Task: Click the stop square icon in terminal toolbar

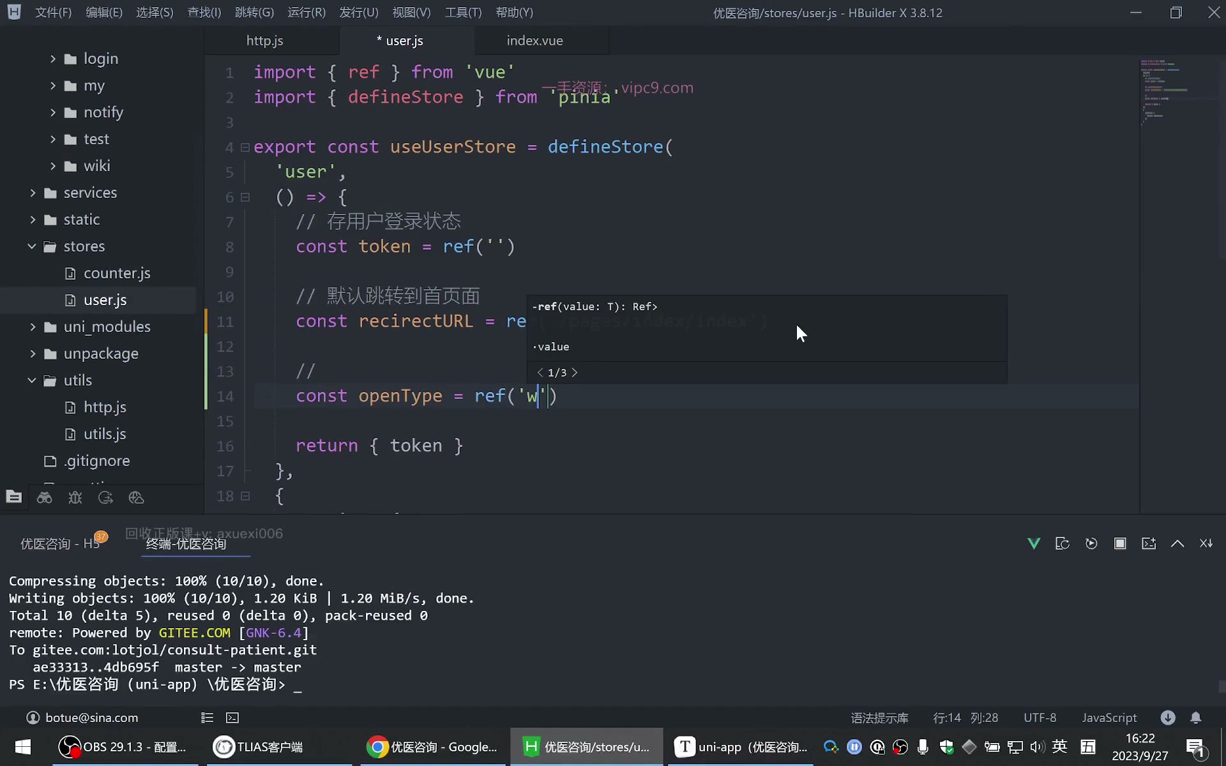Action: tap(1120, 543)
